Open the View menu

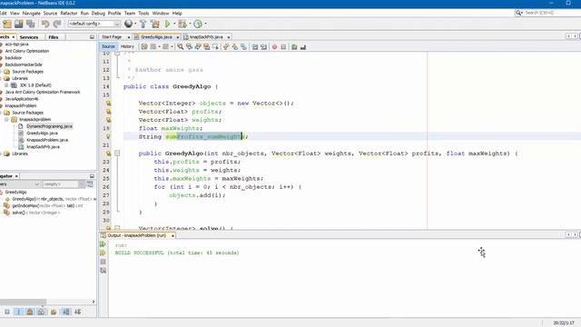pyautogui.click(x=15, y=14)
